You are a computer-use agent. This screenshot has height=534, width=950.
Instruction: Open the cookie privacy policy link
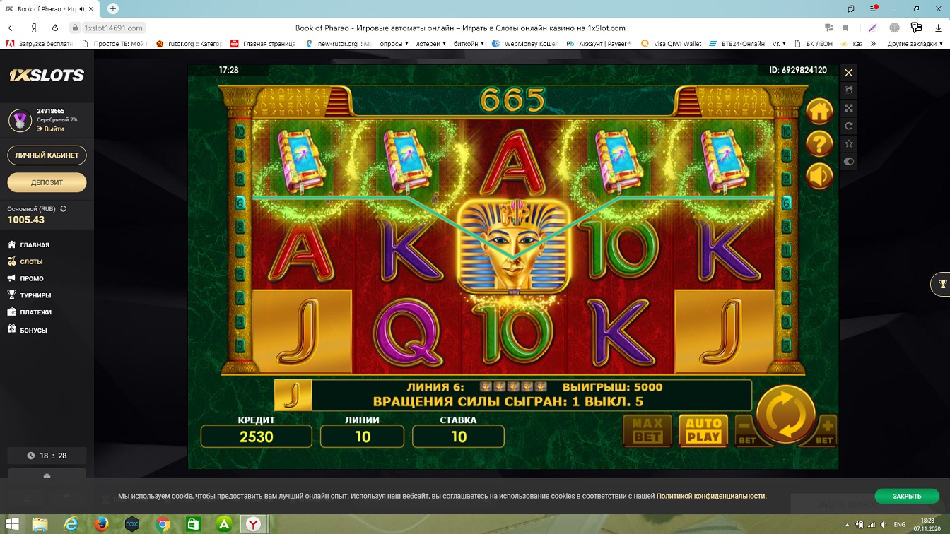pos(710,496)
